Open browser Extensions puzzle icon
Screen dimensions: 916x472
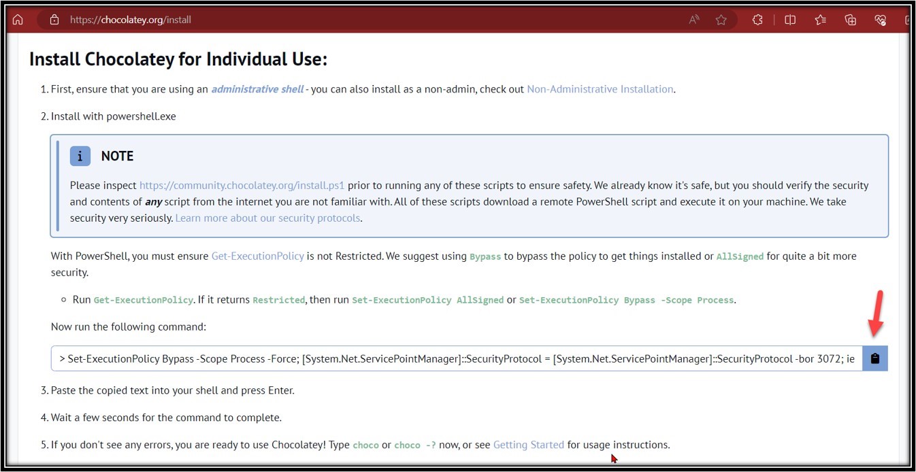click(x=757, y=20)
